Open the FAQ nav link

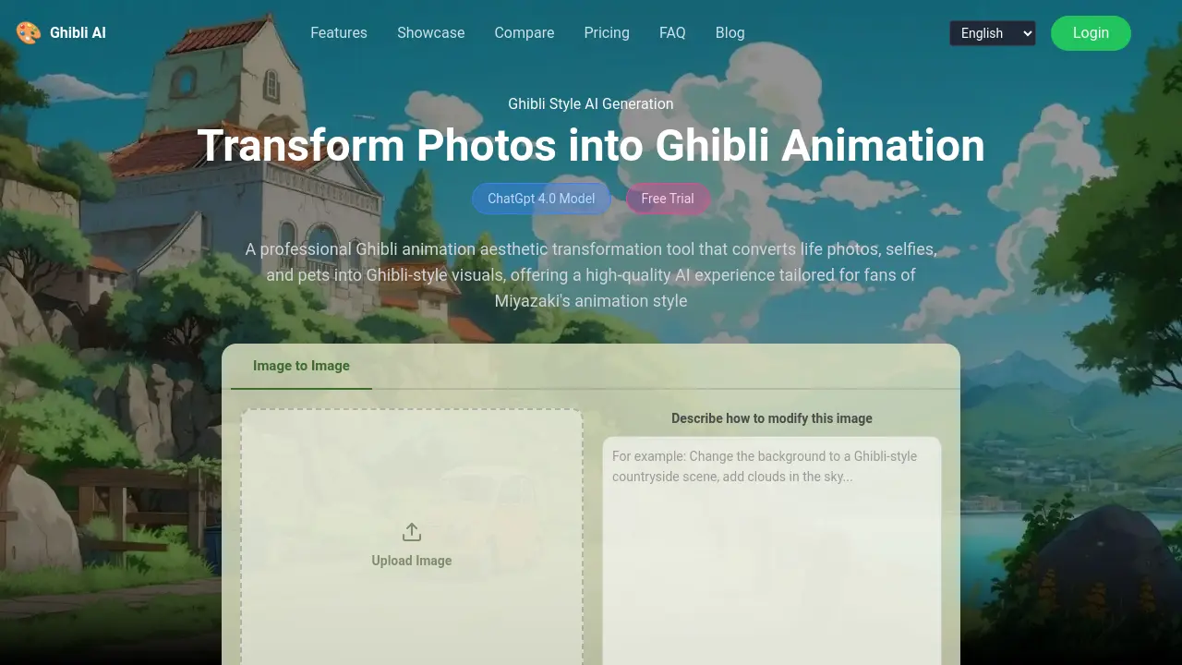coord(672,33)
